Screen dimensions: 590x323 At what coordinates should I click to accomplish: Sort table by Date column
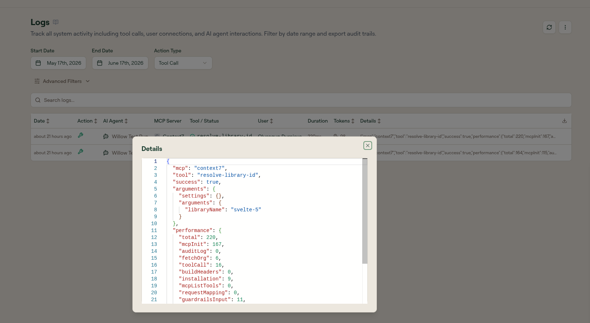click(41, 121)
